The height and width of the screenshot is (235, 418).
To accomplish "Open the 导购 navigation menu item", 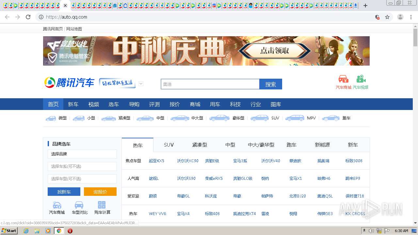I will tap(134, 104).
